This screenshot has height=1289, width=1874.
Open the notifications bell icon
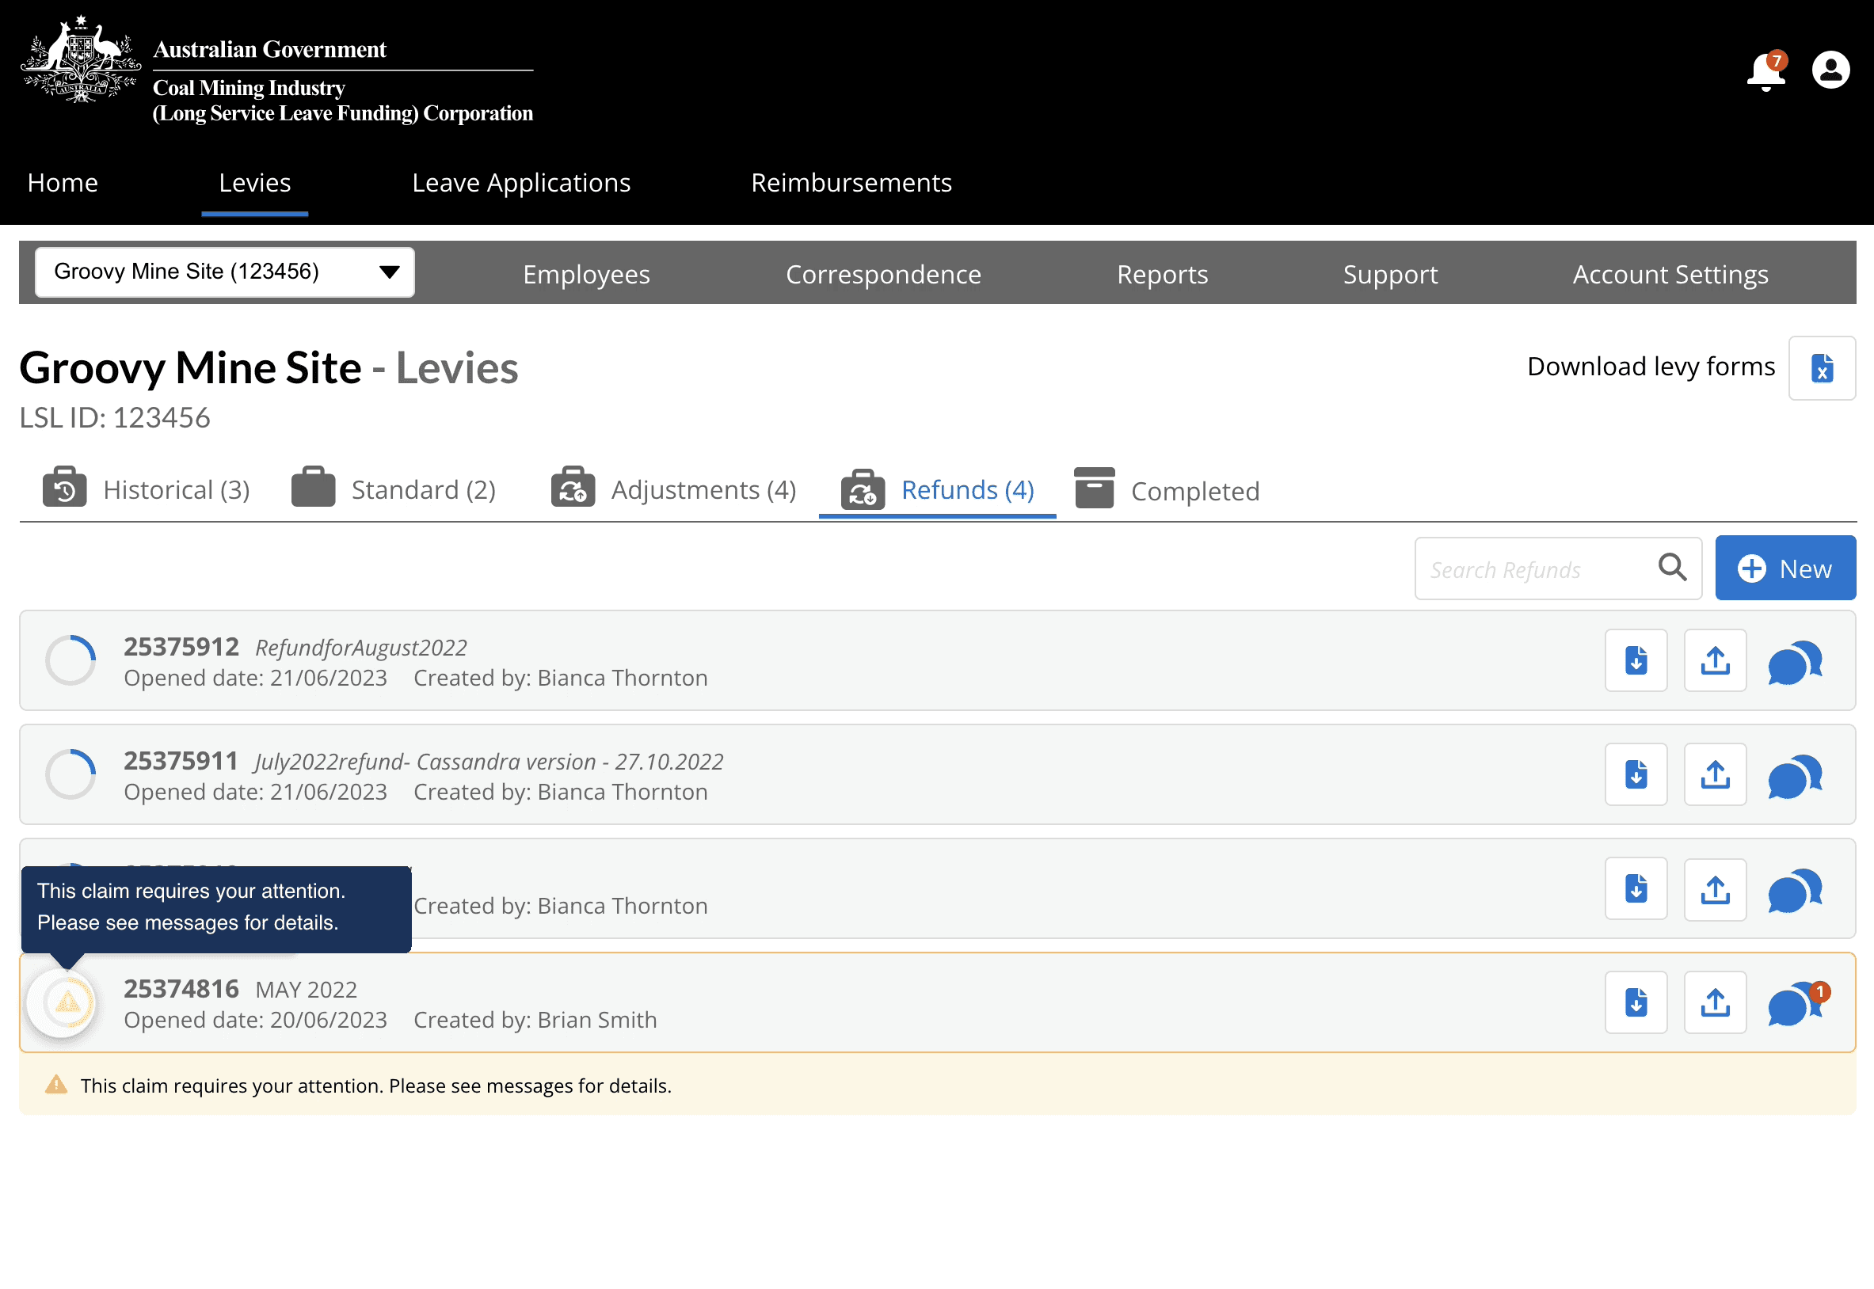coord(1765,72)
